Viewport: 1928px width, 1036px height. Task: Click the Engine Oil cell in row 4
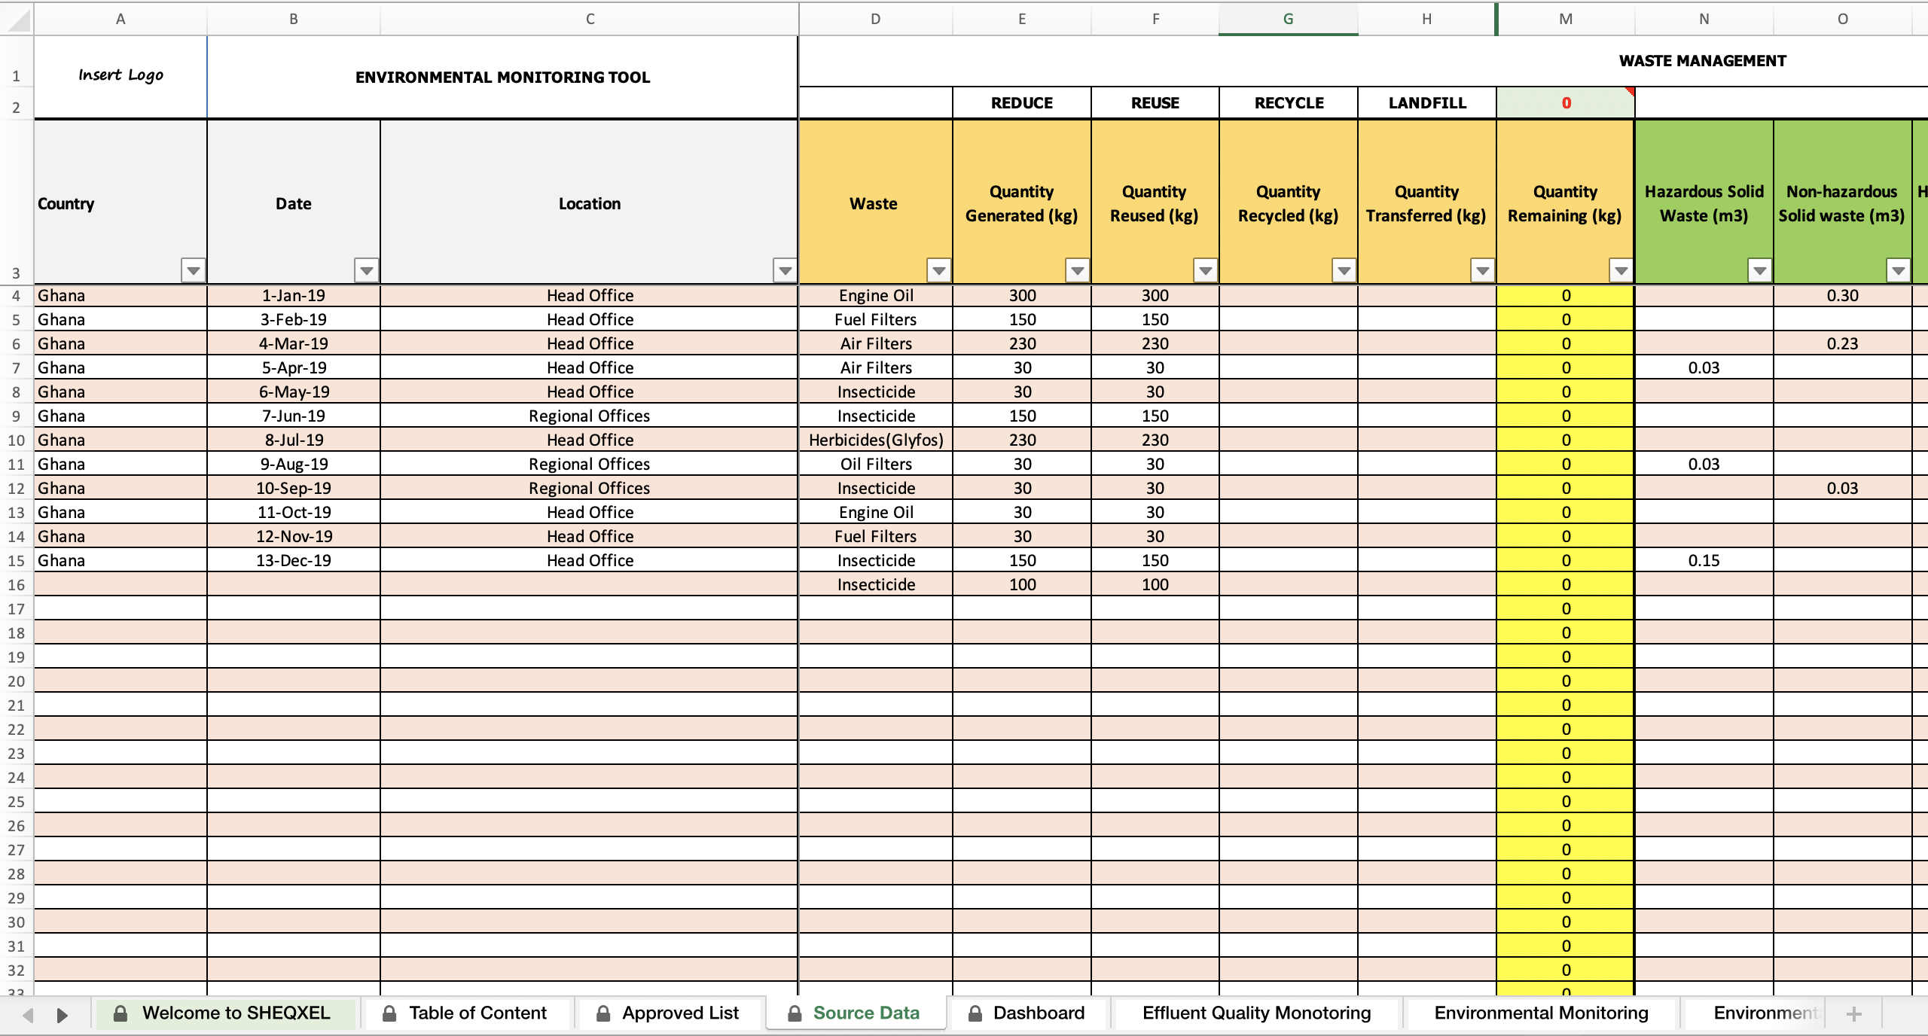[x=876, y=296]
